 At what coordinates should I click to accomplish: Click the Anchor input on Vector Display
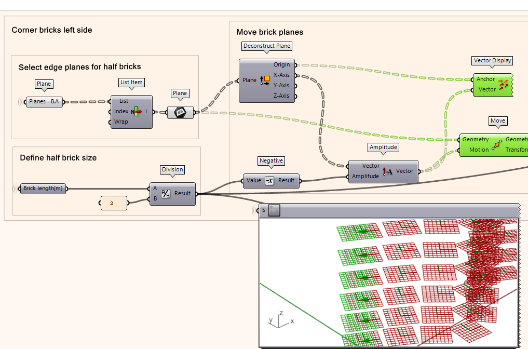coord(485,79)
